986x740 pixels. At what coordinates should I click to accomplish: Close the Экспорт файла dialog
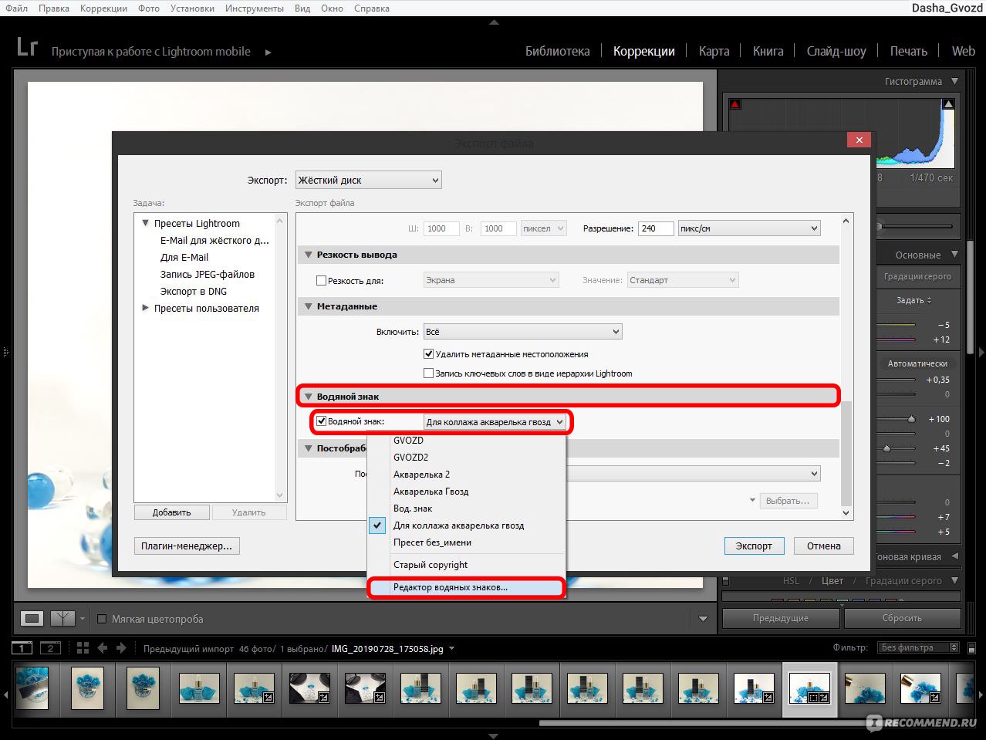click(859, 140)
